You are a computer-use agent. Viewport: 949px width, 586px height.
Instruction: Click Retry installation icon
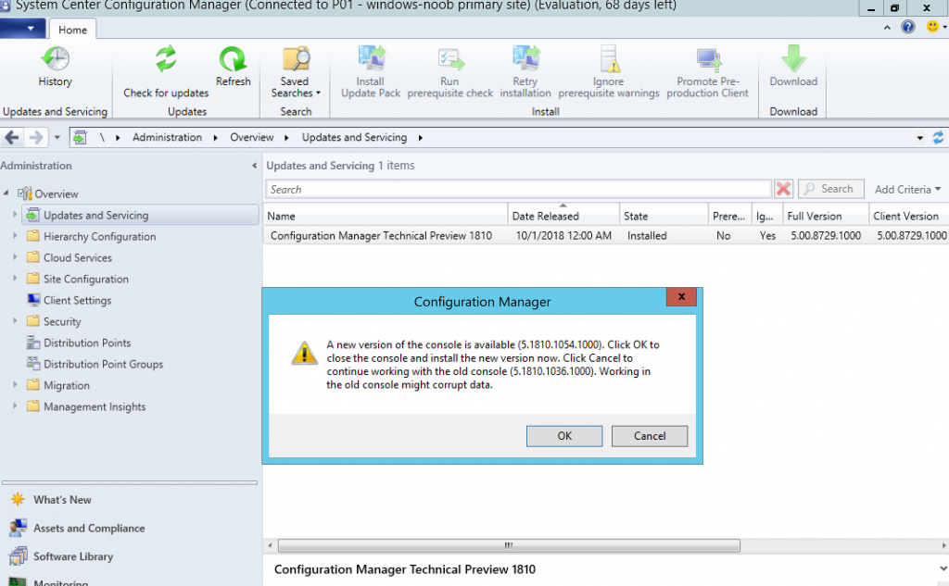pyautogui.click(x=526, y=58)
